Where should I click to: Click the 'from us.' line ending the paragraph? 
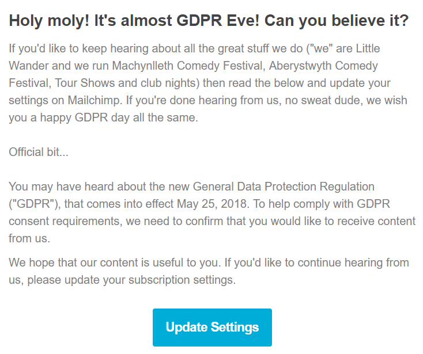[x=29, y=238]
